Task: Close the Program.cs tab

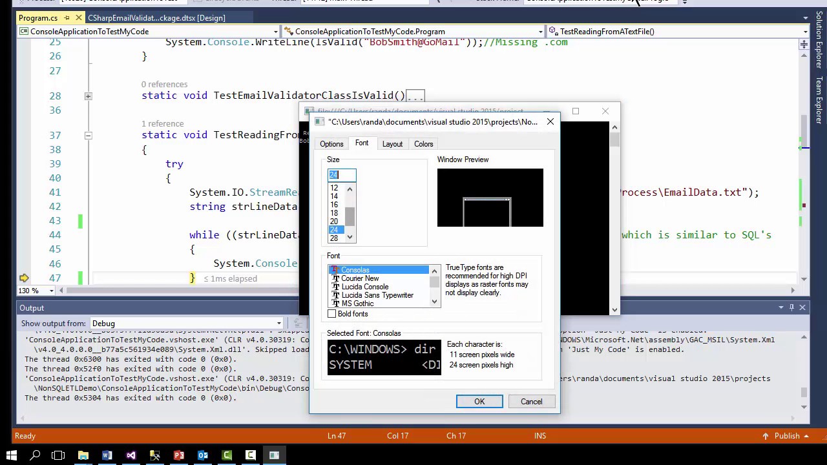Action: [x=78, y=18]
